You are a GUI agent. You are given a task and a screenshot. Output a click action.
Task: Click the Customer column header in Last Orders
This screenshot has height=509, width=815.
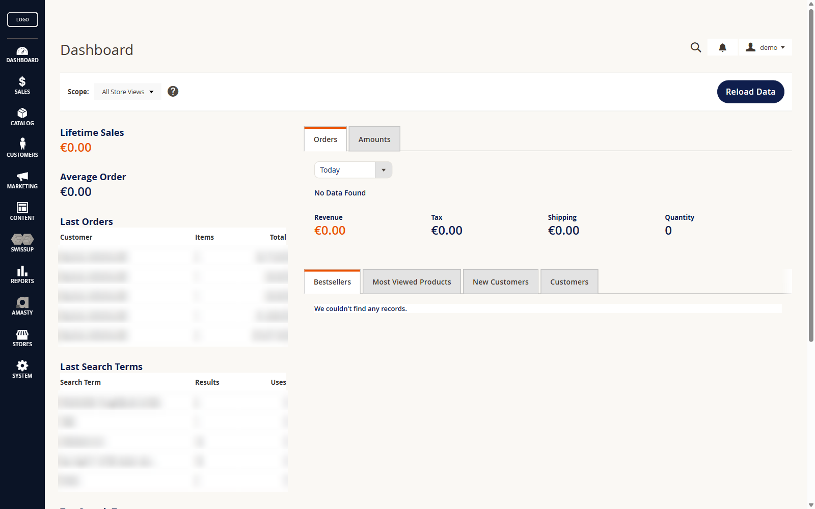pos(76,237)
